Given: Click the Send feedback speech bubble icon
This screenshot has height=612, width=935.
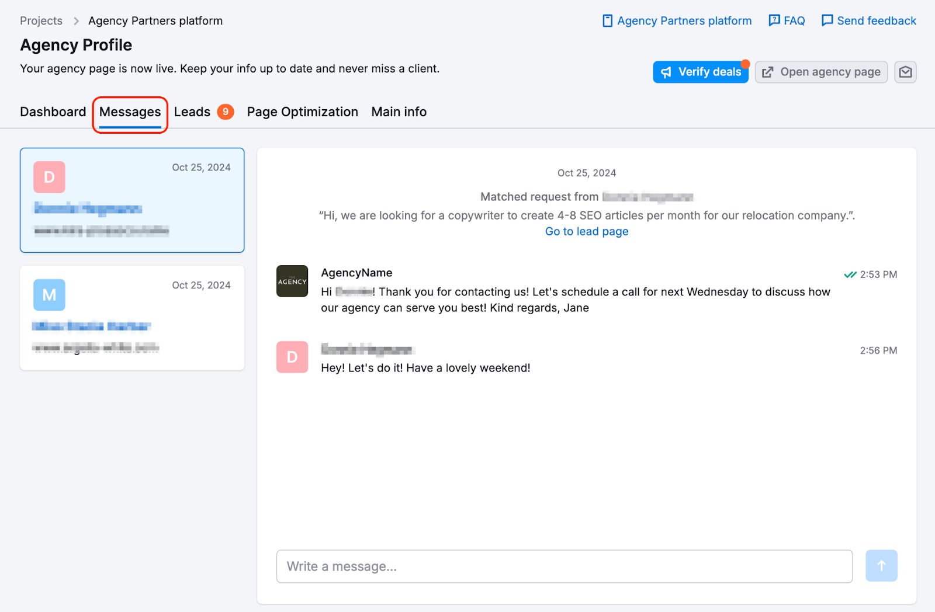Looking at the screenshot, I should tap(827, 20).
